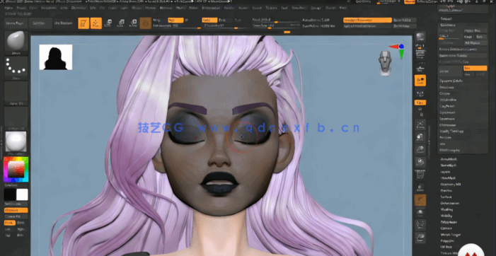Open the current brush thumbnail picker
Screen dimensions: 496x256
point(16,42)
